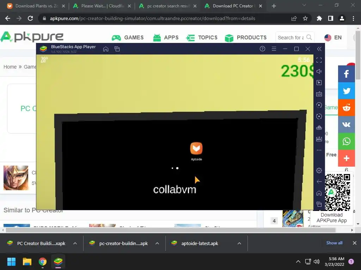Open BlueStacks home from title bar
This screenshot has height=270, width=361.
click(x=106, y=49)
